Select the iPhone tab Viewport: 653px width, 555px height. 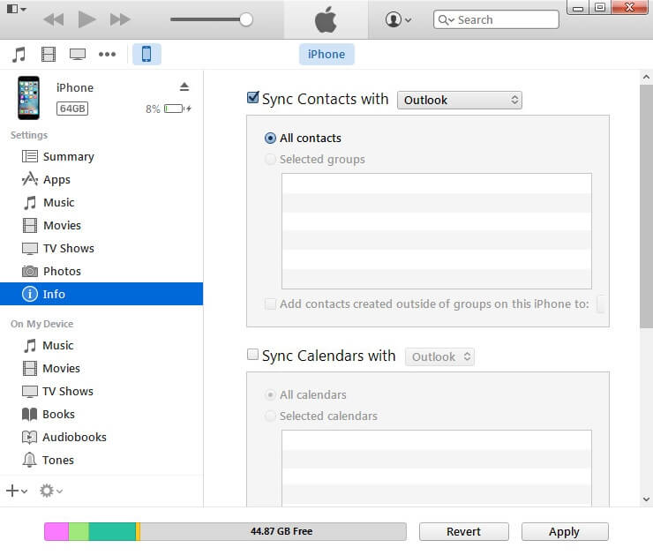pos(326,54)
